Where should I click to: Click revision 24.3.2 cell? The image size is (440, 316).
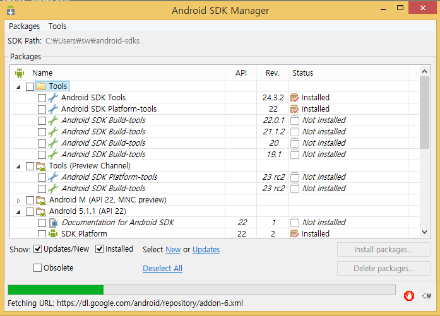coord(273,98)
